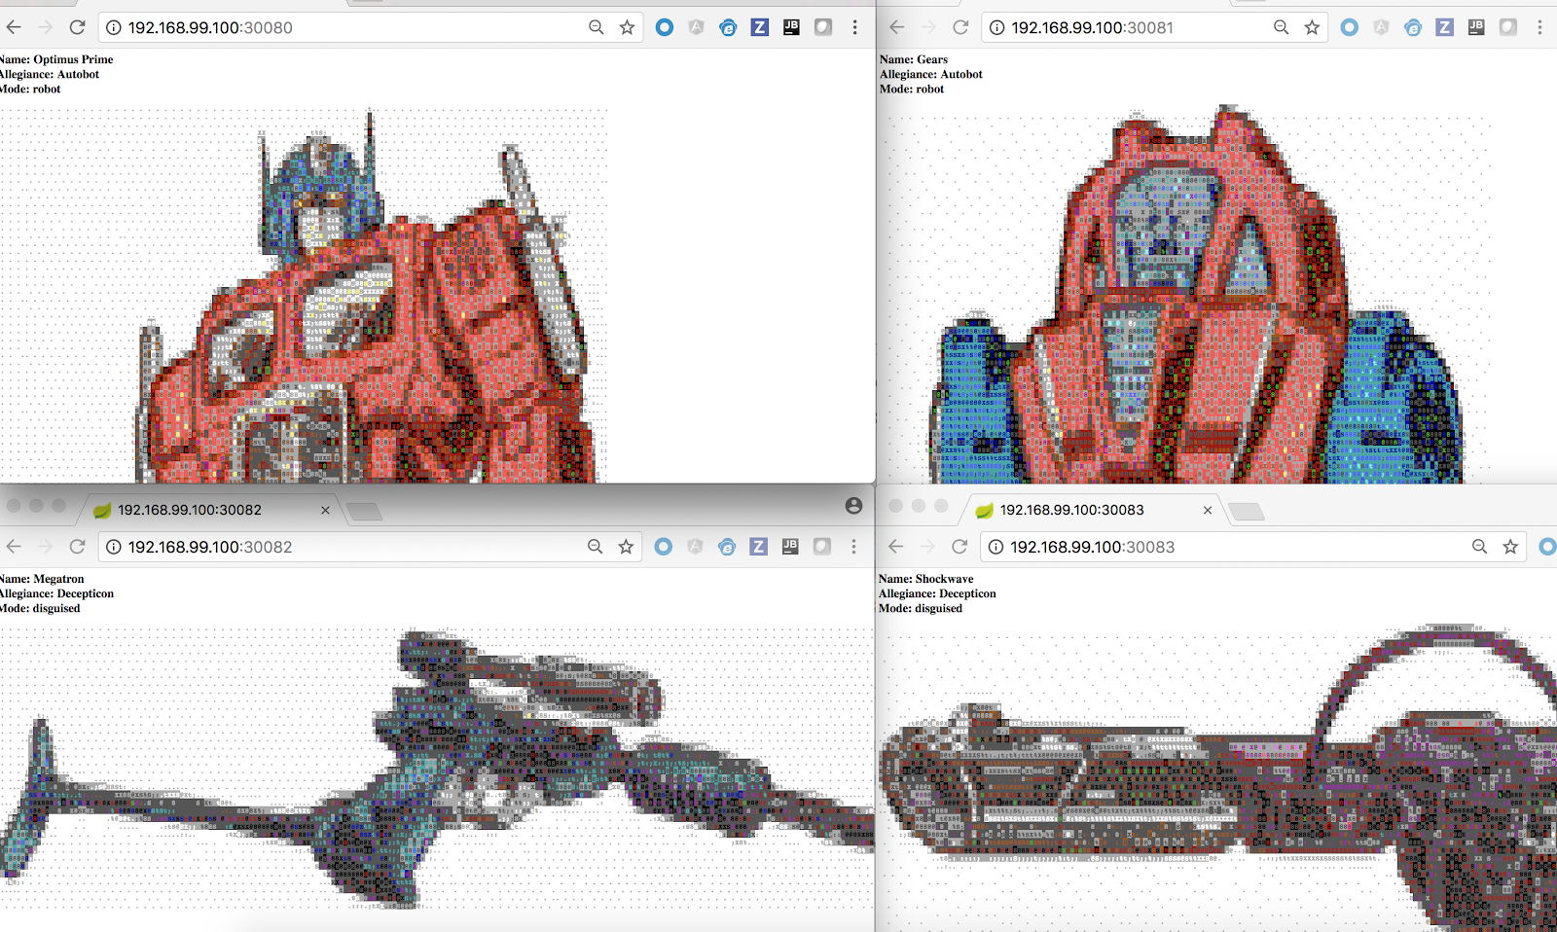Reload the 30080 page
The height and width of the screenshot is (932, 1557).
pyautogui.click(x=78, y=27)
